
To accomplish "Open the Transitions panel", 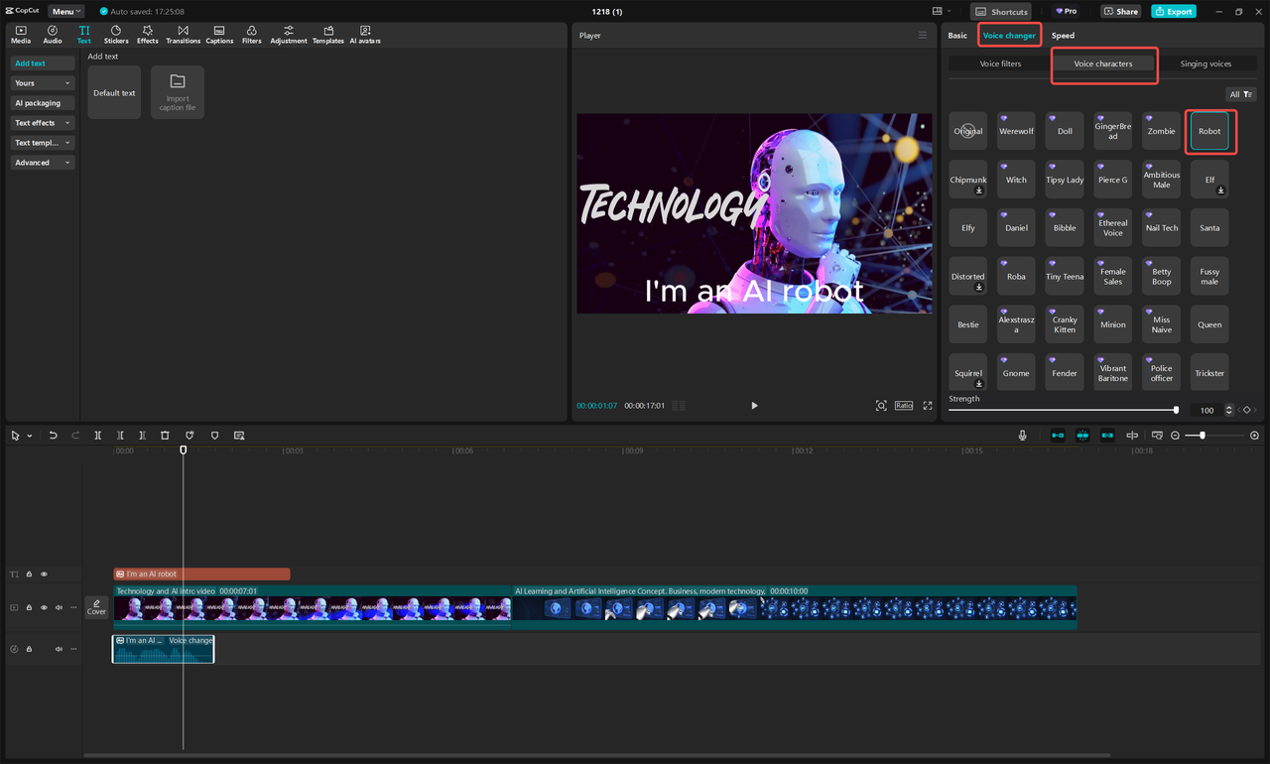I will (x=184, y=35).
